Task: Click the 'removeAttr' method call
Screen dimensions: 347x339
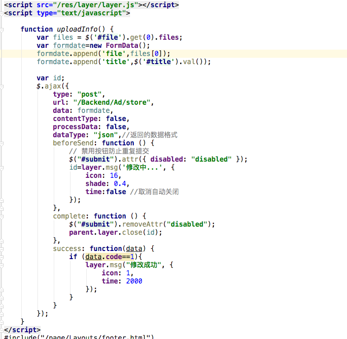Action: point(142,224)
